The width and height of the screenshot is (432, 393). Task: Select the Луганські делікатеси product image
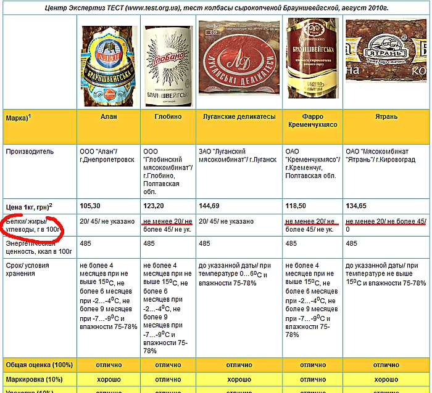pos(239,60)
